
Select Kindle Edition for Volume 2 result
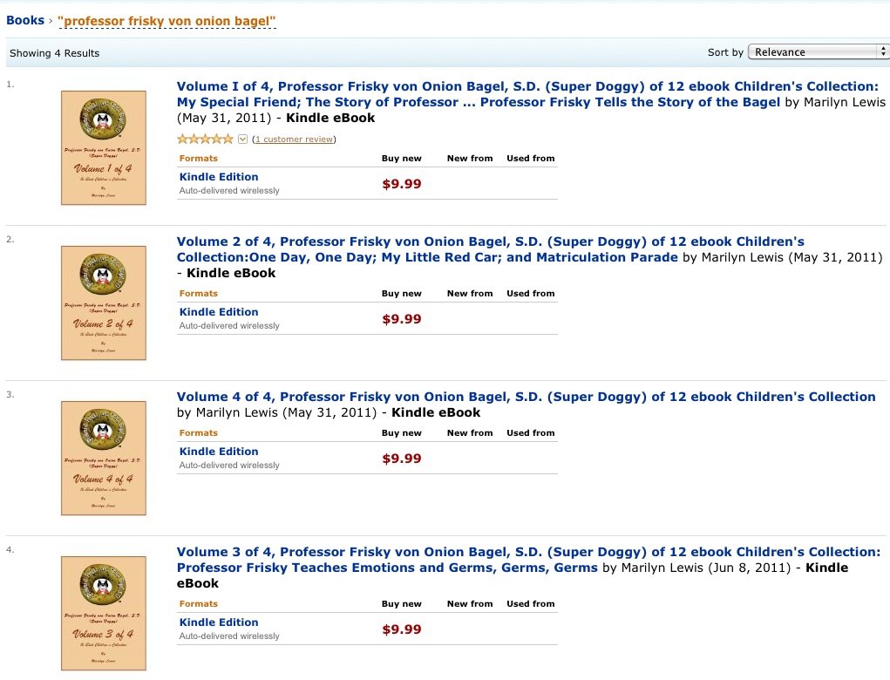pyautogui.click(x=219, y=311)
